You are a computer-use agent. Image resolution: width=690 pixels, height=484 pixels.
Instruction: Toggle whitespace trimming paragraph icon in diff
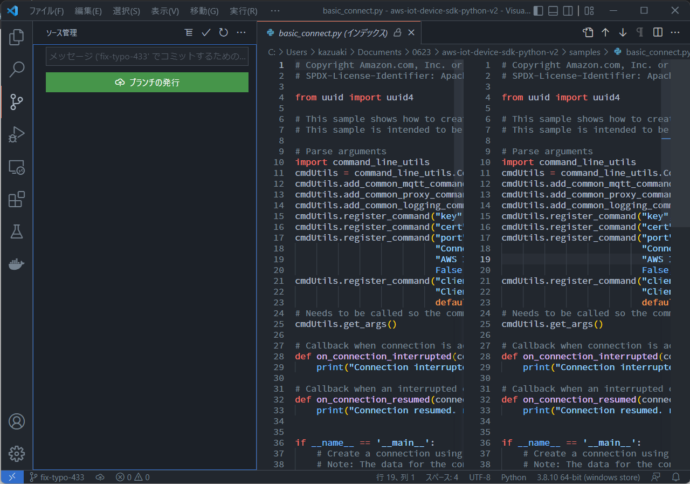click(640, 33)
